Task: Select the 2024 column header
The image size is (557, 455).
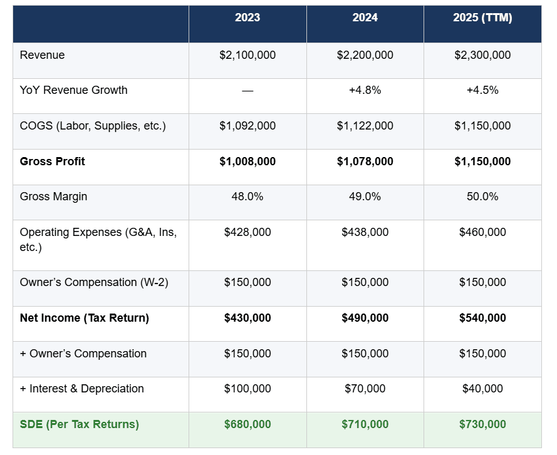Action: (365, 18)
